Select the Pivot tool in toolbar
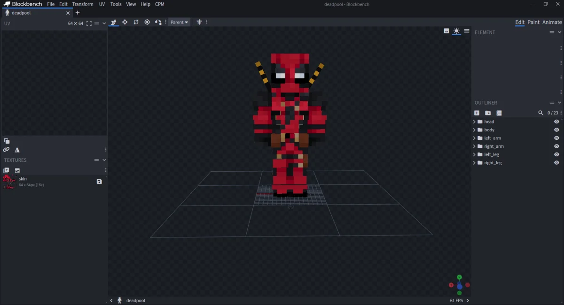 click(147, 22)
